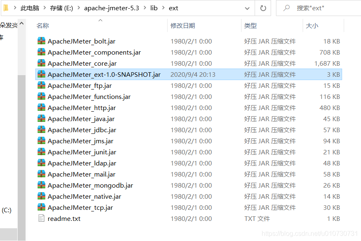Click the readme.txt document icon
361x241 pixels.
pyautogui.click(x=41, y=218)
